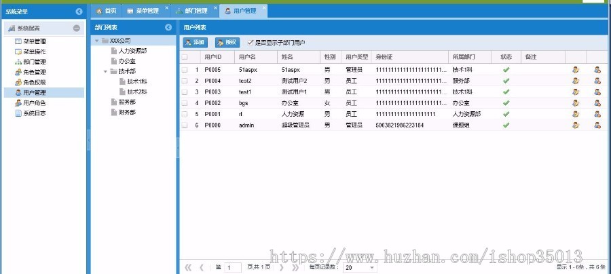This screenshot has height=274, width=611.
Task: Collapse the 系统配置 section minus button
Action: point(77,28)
